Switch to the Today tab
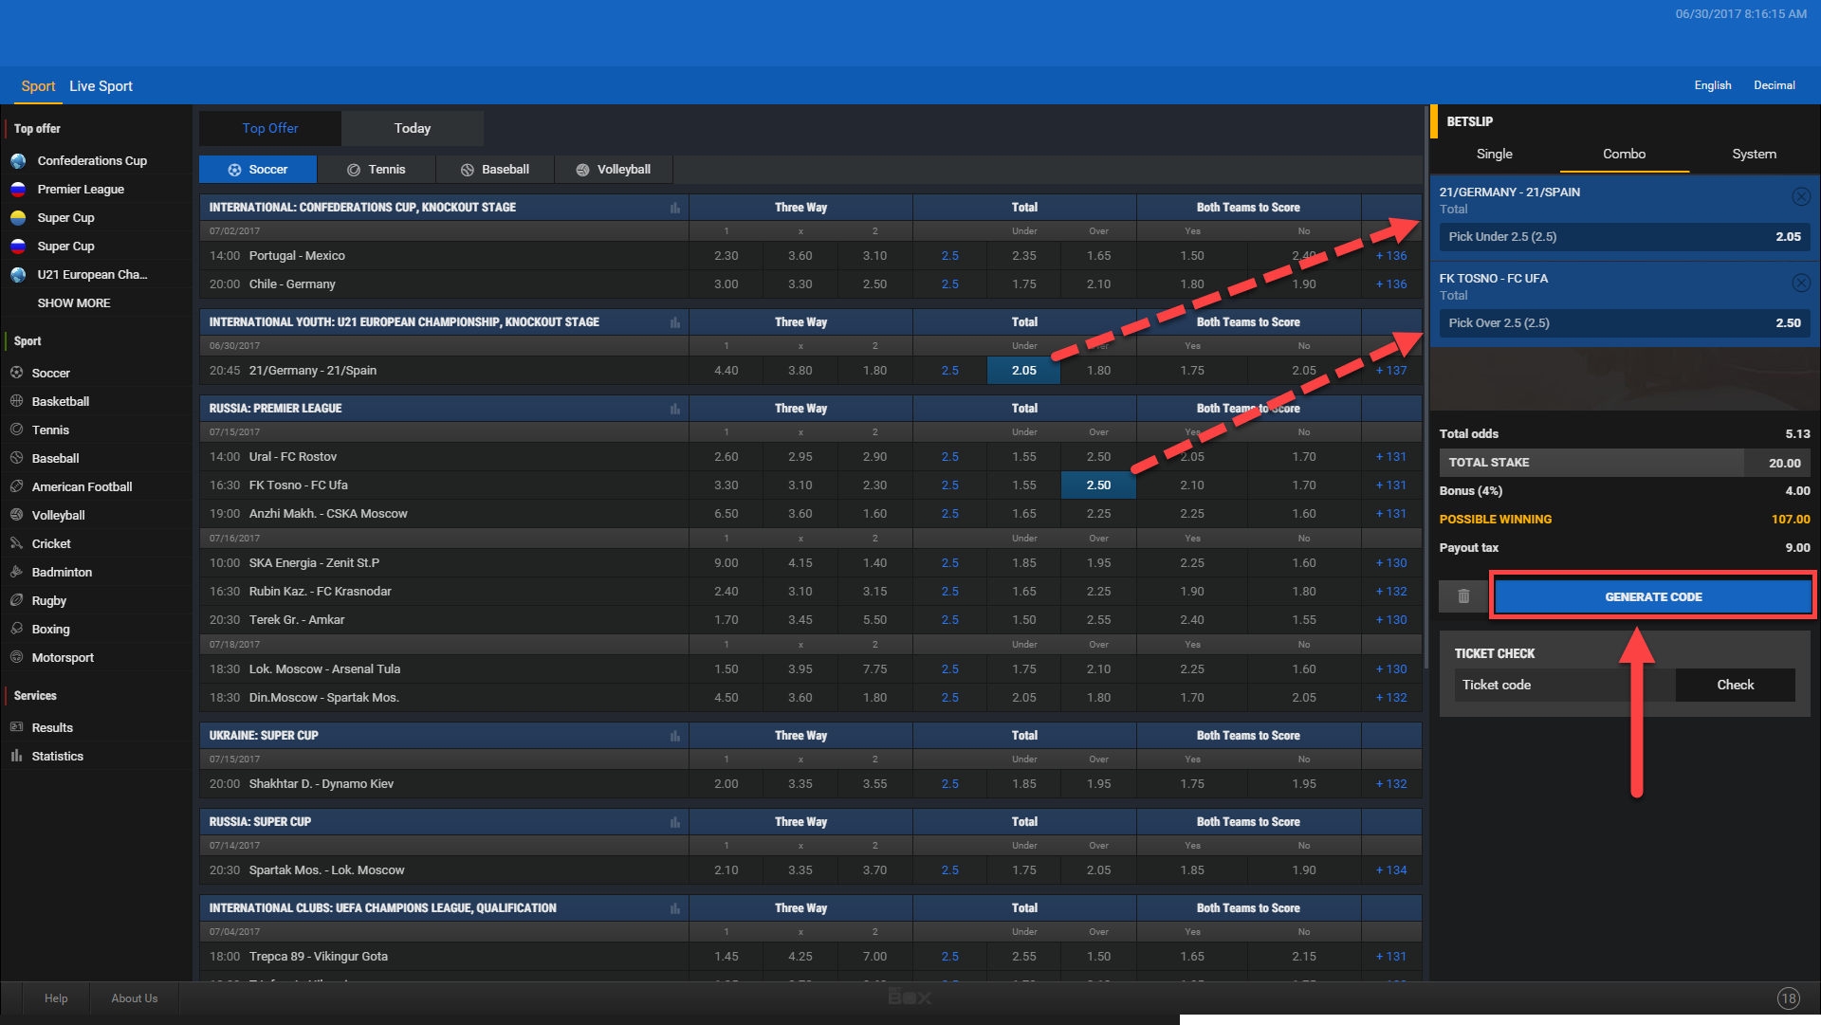 tap(412, 128)
